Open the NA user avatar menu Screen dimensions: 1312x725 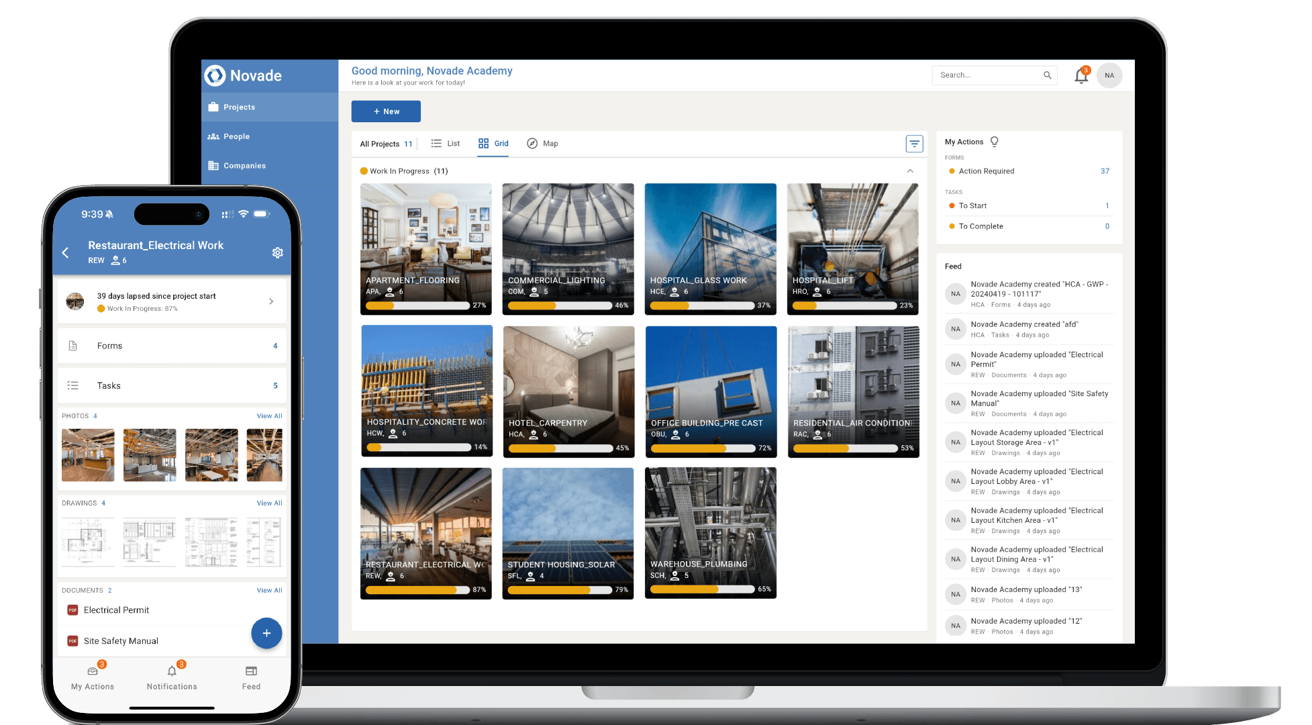click(x=1109, y=75)
